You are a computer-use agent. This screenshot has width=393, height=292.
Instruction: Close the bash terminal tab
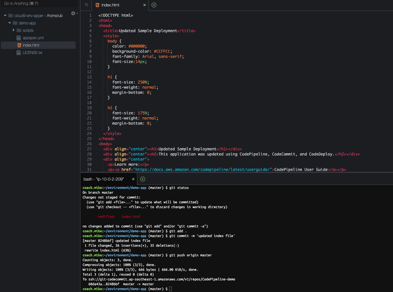click(x=133, y=179)
